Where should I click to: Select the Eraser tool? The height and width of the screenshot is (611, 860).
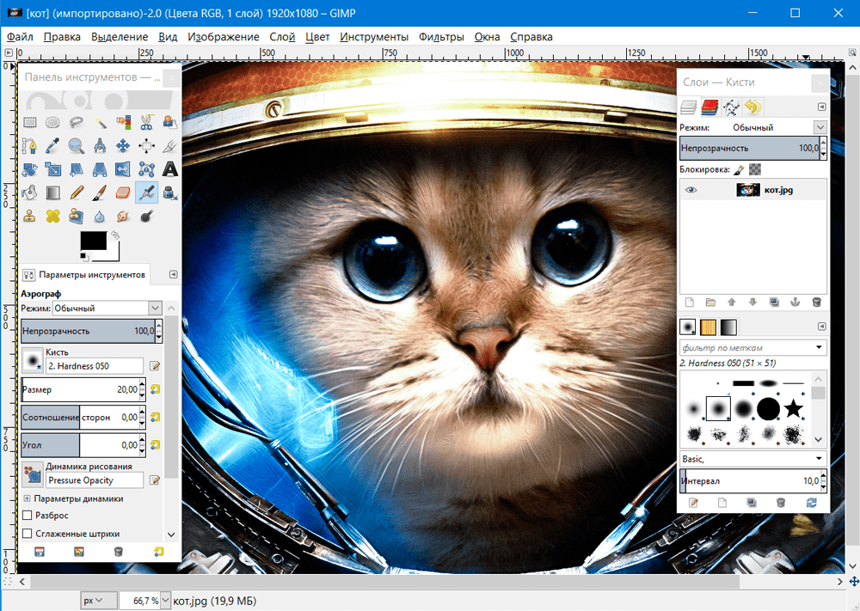(x=123, y=192)
